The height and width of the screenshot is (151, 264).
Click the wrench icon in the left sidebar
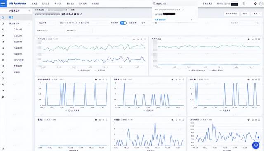point(3,91)
